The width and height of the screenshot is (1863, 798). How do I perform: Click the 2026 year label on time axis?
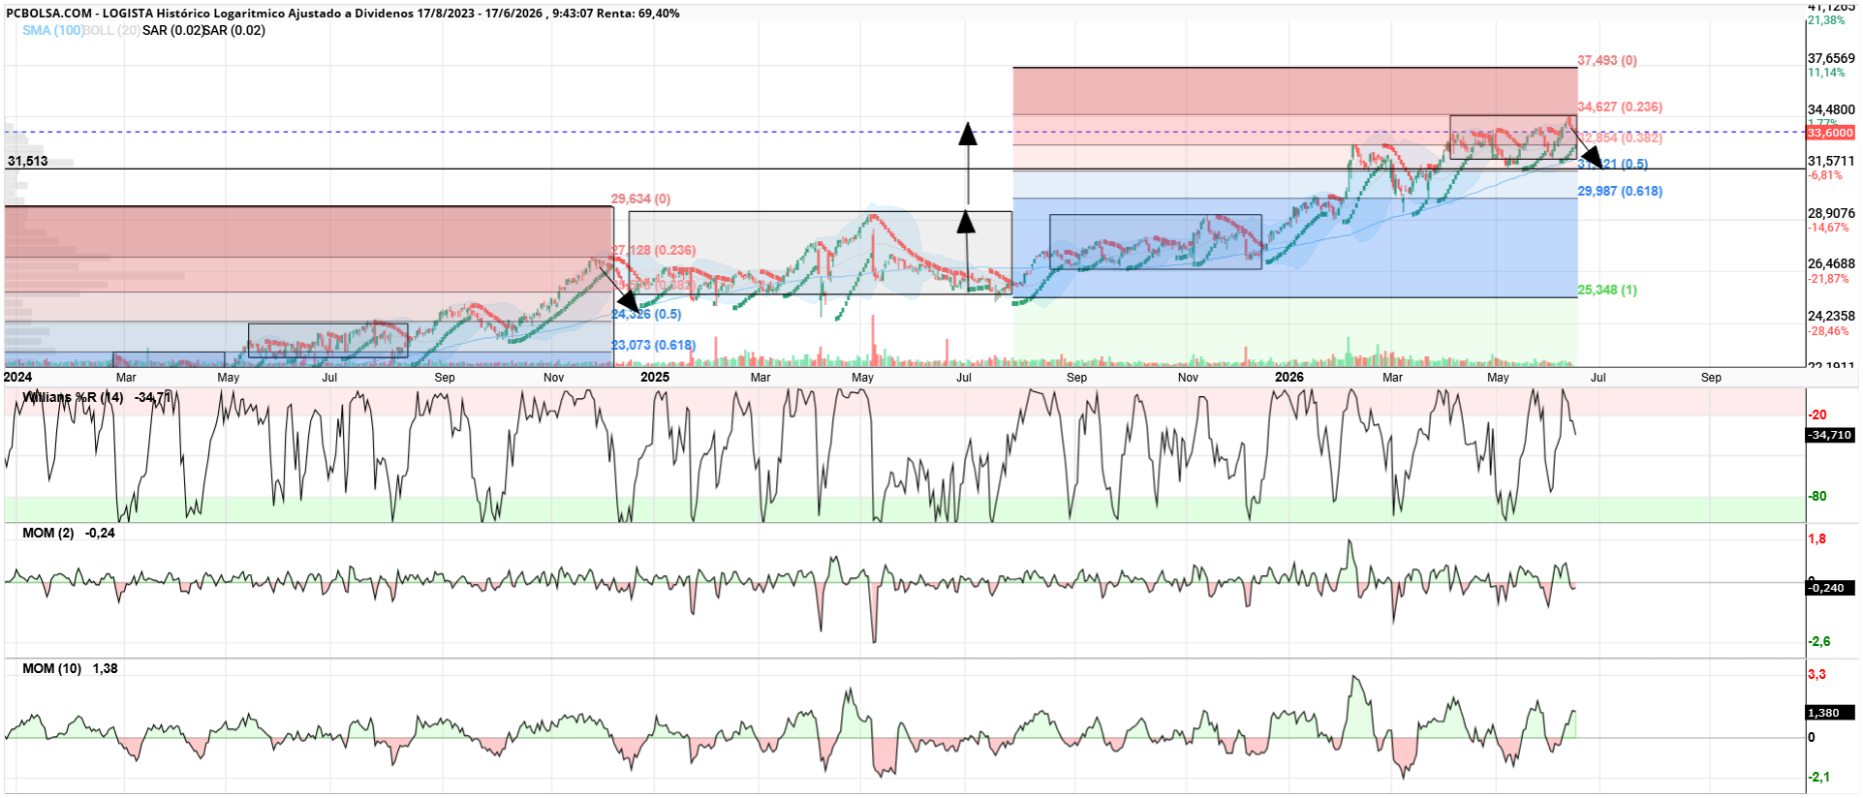click(x=1289, y=377)
